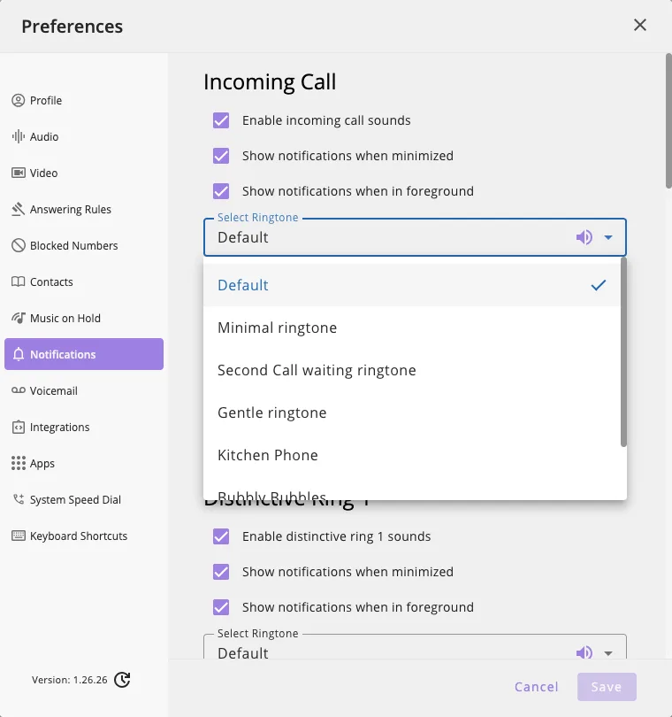Choose Second Call waiting ringtone
The image size is (672, 717).
[412, 370]
